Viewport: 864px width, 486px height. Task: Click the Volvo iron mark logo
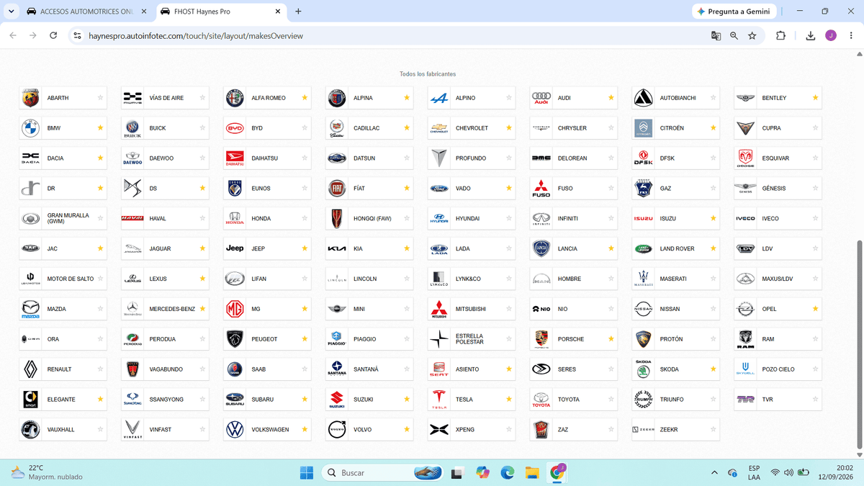point(337,430)
